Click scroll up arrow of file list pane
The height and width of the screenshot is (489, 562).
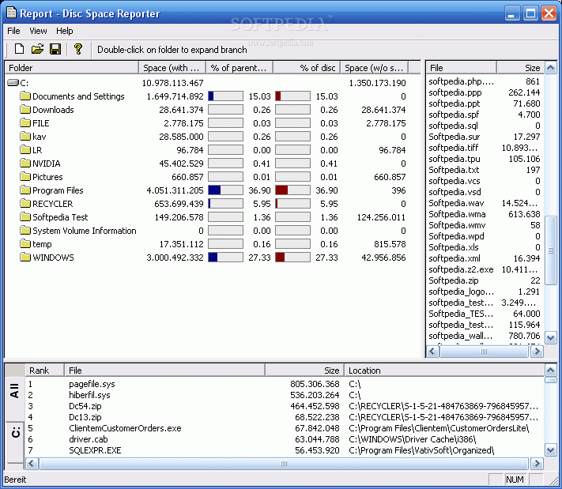click(x=550, y=67)
